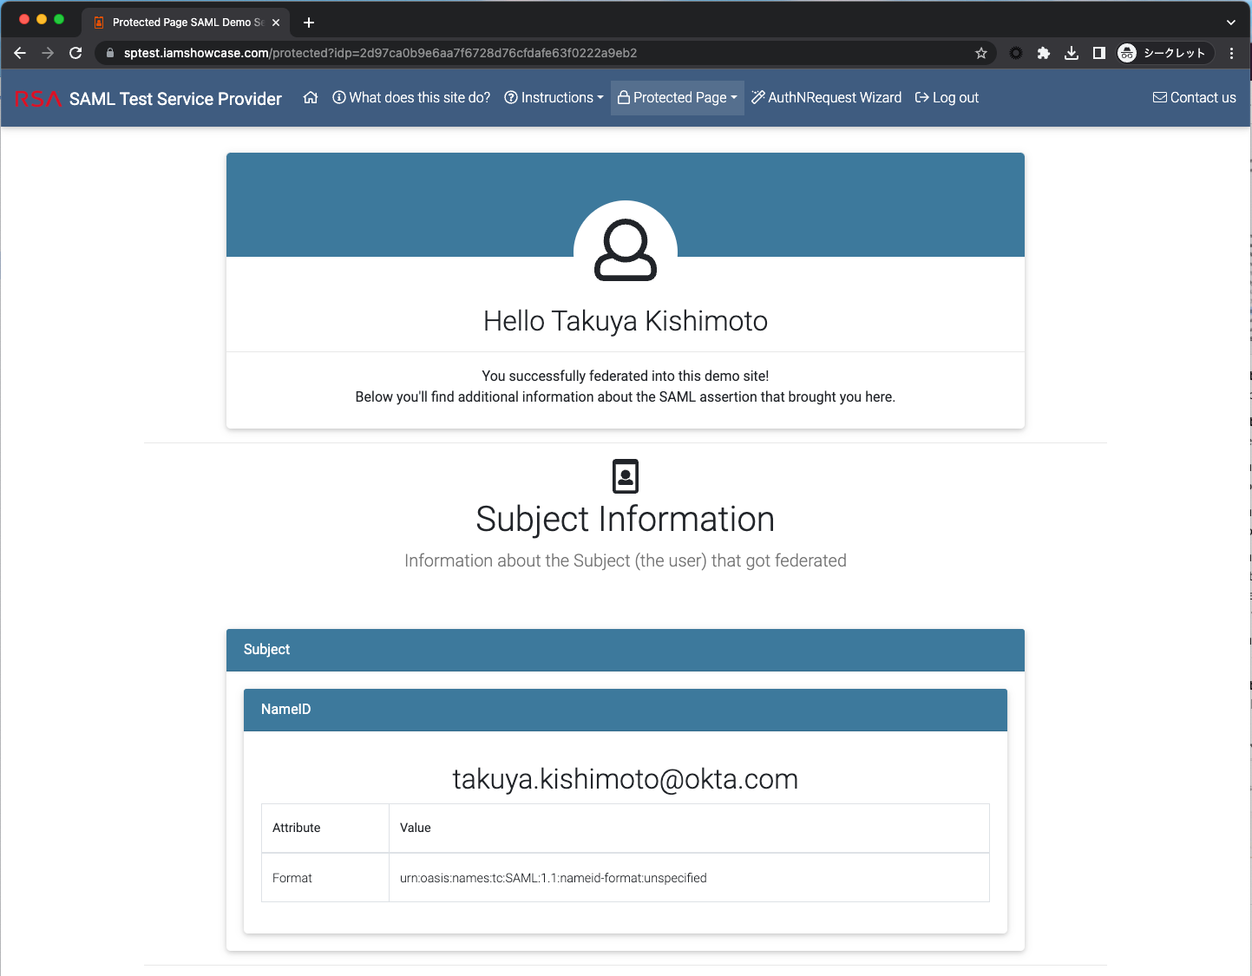The image size is (1252, 976).
Task: Open What does this site do? page
Action: point(411,98)
